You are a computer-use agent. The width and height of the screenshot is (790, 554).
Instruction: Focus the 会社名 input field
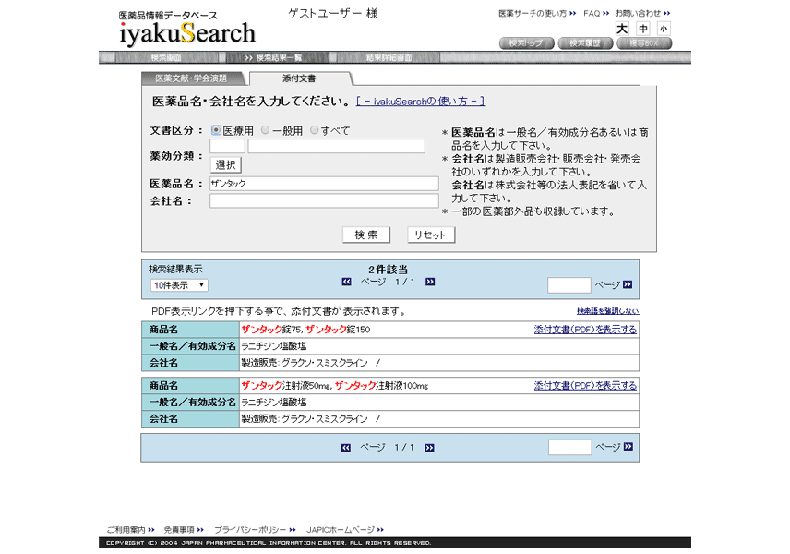tap(324, 200)
